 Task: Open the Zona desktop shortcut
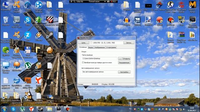pos(27,36)
